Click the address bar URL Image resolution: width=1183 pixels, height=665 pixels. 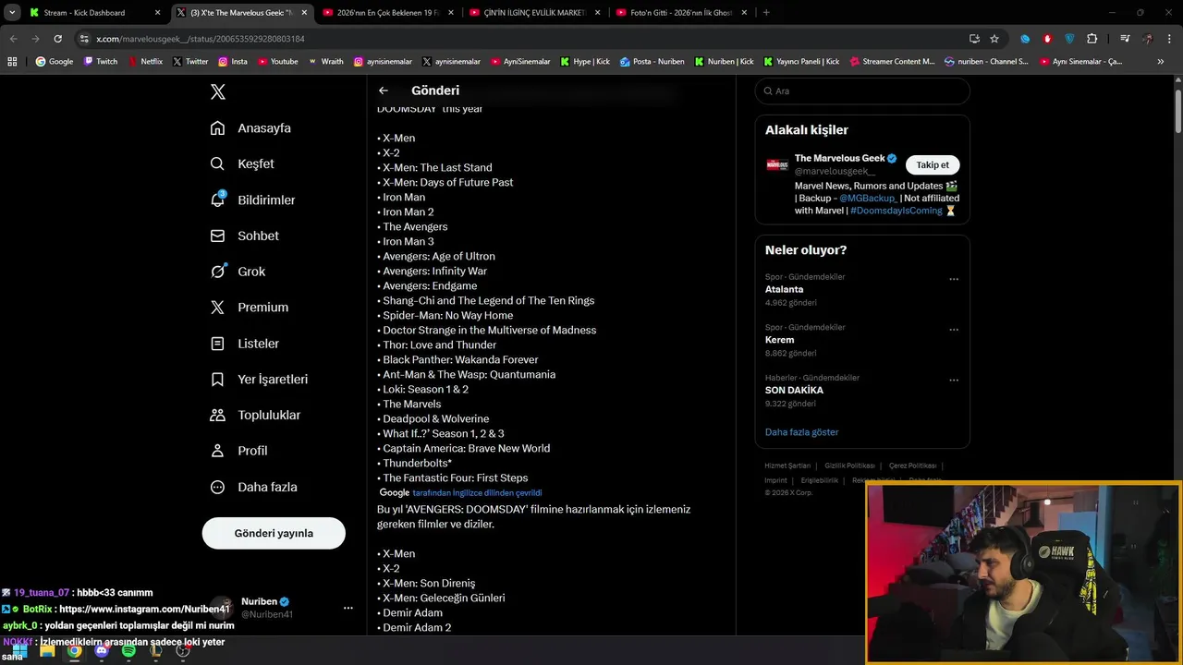coord(201,39)
